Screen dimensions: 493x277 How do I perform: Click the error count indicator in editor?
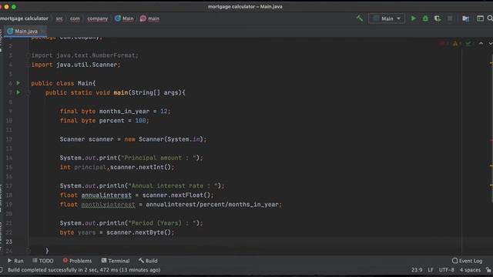pyautogui.click(x=444, y=43)
